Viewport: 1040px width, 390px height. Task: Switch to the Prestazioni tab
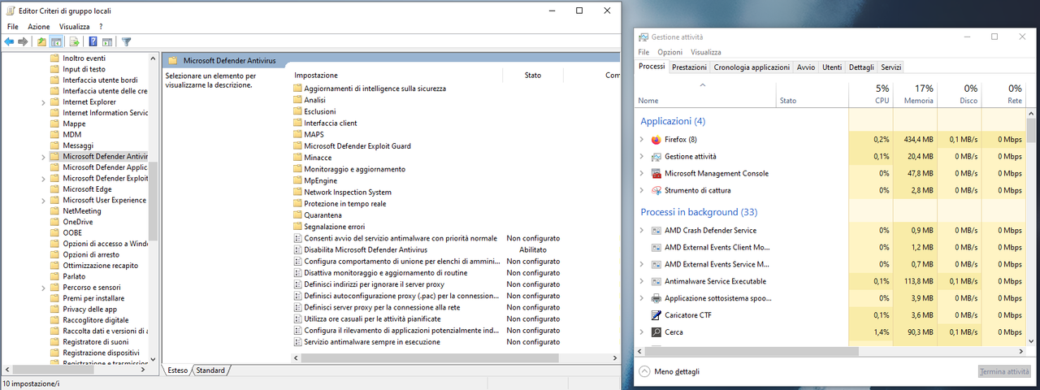point(690,67)
